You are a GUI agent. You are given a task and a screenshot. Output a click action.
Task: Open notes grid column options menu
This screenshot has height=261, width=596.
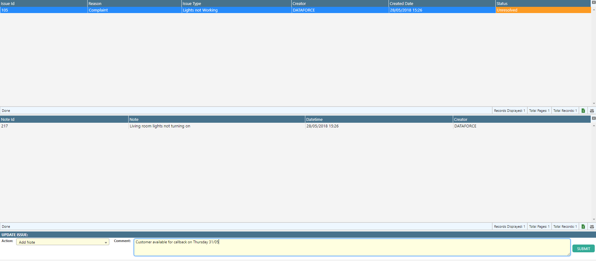[x=594, y=118]
